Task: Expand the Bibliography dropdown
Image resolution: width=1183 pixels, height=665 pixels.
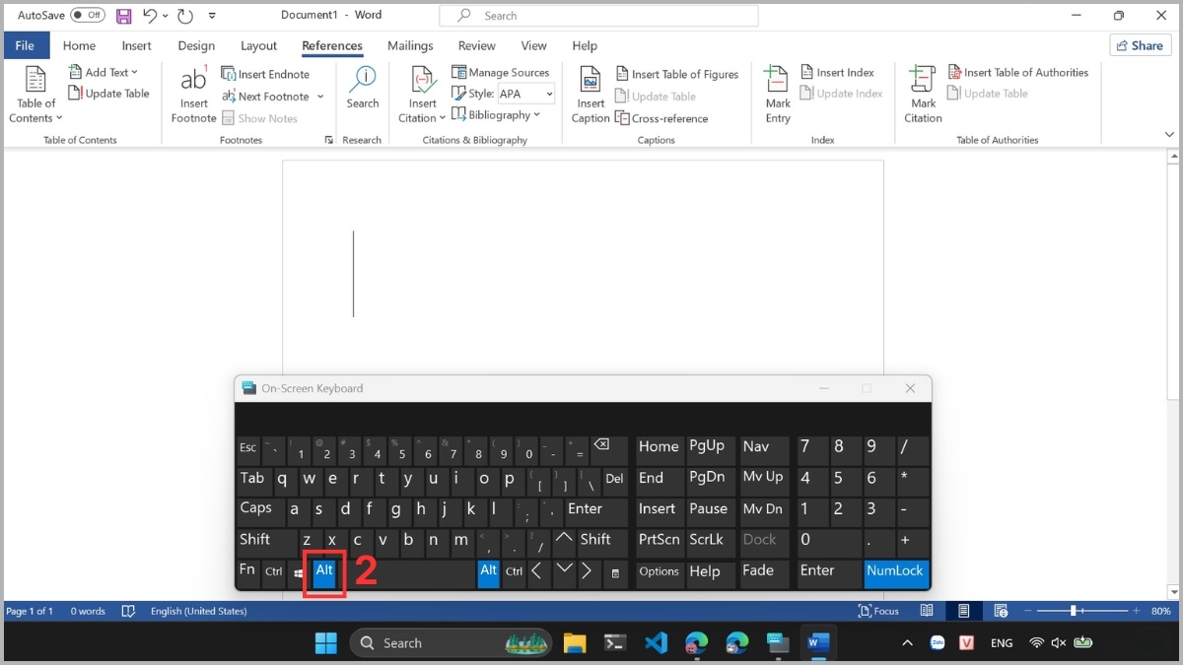Action: pos(496,114)
